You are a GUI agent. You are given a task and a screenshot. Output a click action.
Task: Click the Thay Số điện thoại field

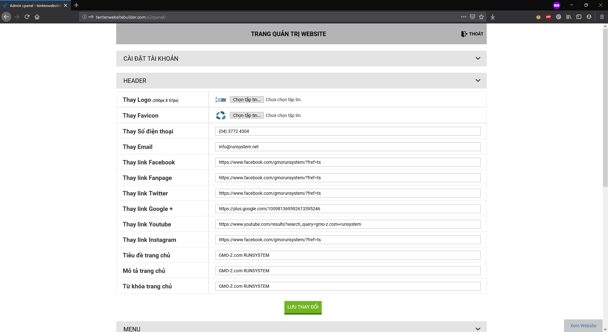[348, 131]
